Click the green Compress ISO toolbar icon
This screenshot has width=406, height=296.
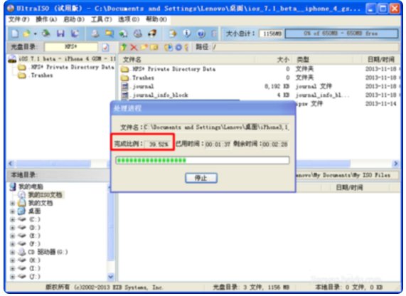click(123, 33)
